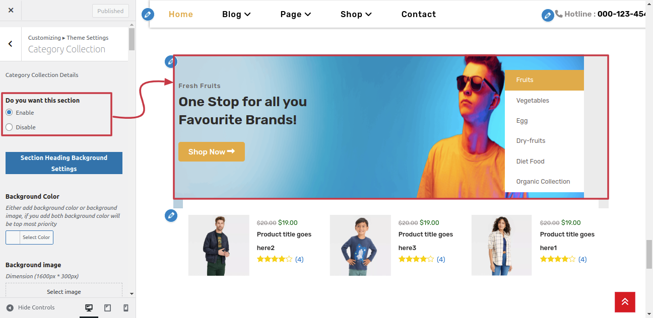The image size is (653, 318).
Task: Go back to Theme Settings via back arrow
Action: [11, 44]
